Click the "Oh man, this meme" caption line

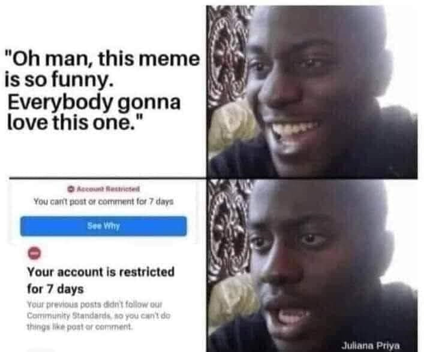(x=103, y=59)
